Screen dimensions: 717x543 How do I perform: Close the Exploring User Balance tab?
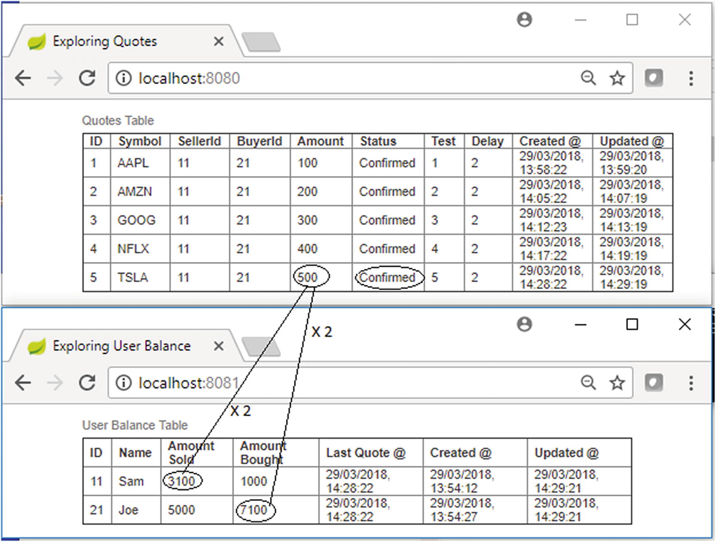click(x=219, y=346)
